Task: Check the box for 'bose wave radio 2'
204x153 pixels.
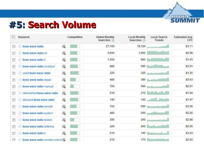Action: point(14,133)
